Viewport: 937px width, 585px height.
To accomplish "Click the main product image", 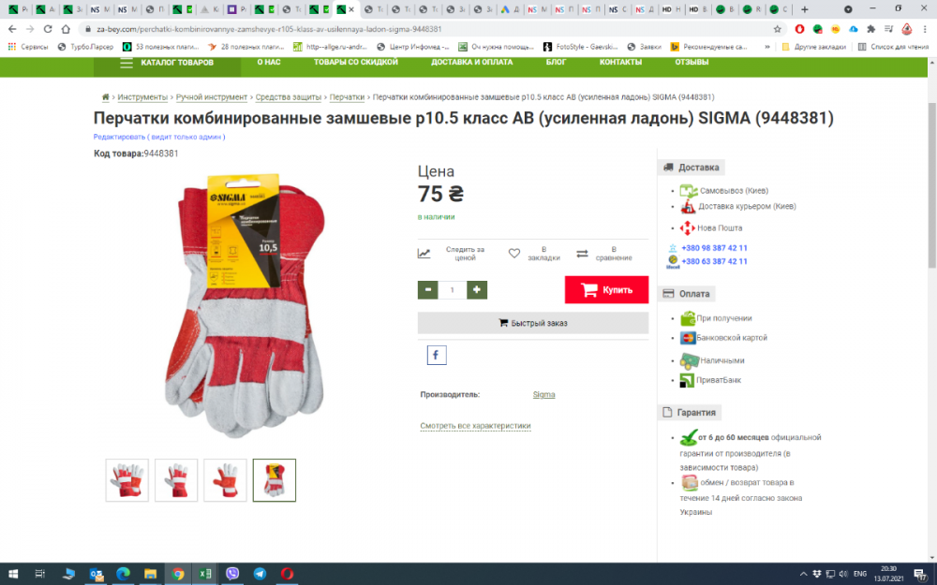I will click(245, 304).
